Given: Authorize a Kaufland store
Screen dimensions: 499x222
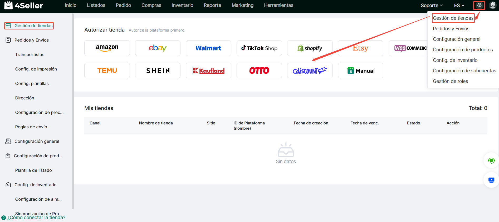Looking at the screenshot, I should [208, 70].
